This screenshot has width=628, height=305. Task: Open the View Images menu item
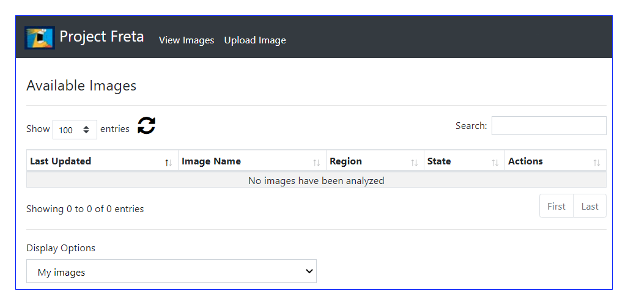[x=187, y=40]
